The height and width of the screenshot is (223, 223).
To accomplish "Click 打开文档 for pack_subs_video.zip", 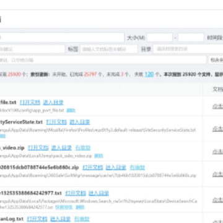I will pos(38,147).
